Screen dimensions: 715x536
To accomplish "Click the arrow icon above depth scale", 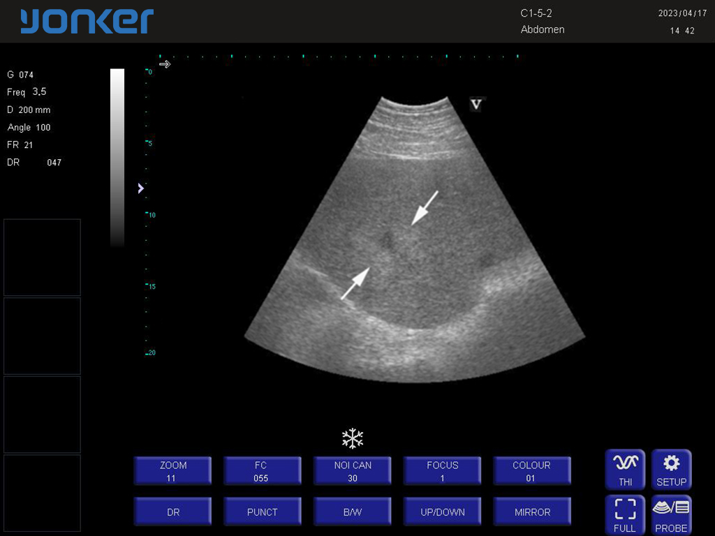I will coord(165,64).
